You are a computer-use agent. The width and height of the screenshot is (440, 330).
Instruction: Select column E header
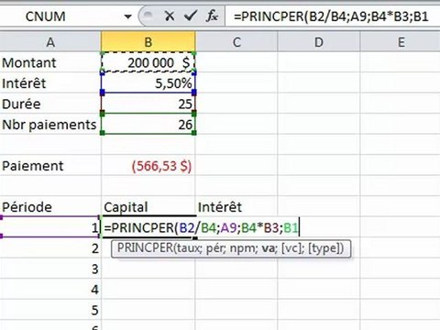coord(401,42)
